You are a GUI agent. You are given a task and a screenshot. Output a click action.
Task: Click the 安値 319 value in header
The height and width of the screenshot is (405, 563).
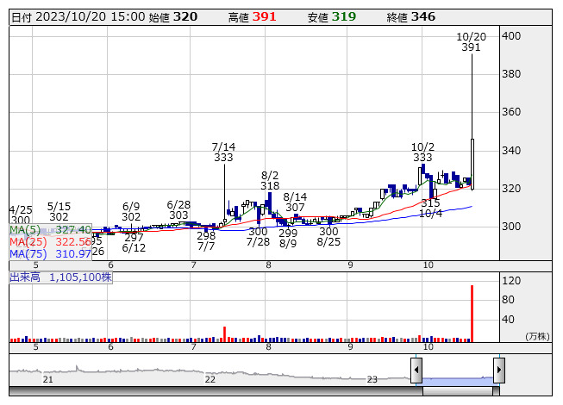[331, 17]
